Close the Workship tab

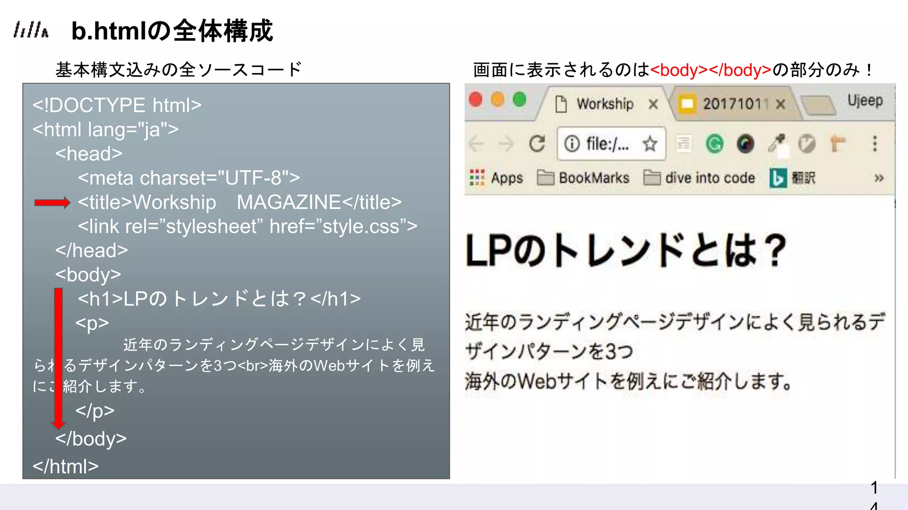point(653,104)
